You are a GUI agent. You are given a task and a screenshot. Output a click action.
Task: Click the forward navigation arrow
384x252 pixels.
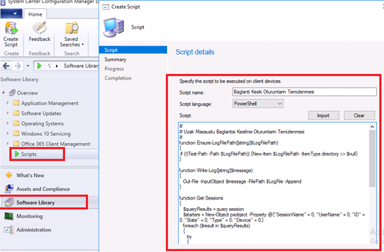coord(18,66)
